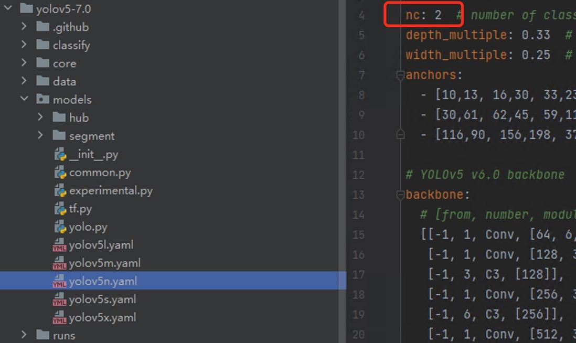Viewport: 576px width, 343px height.
Task: Select the yolo.py file
Action: tap(88, 227)
